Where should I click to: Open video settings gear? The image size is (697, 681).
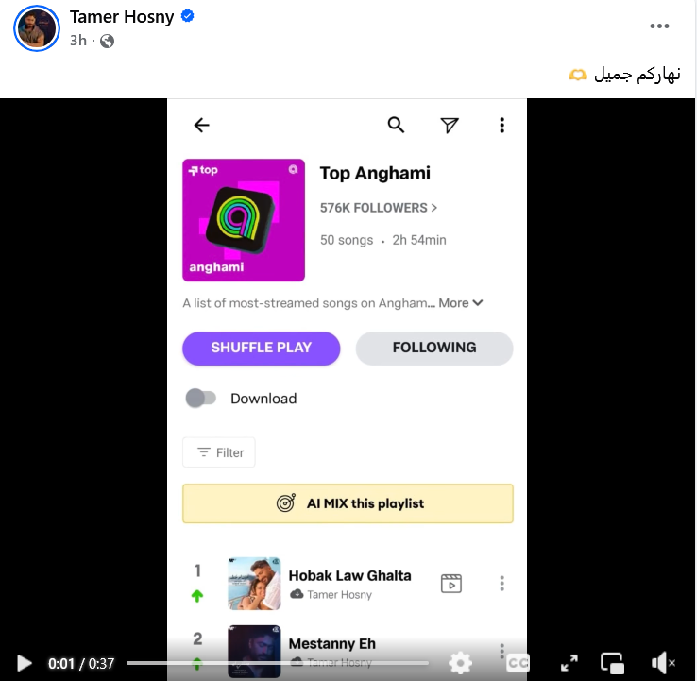[461, 663]
